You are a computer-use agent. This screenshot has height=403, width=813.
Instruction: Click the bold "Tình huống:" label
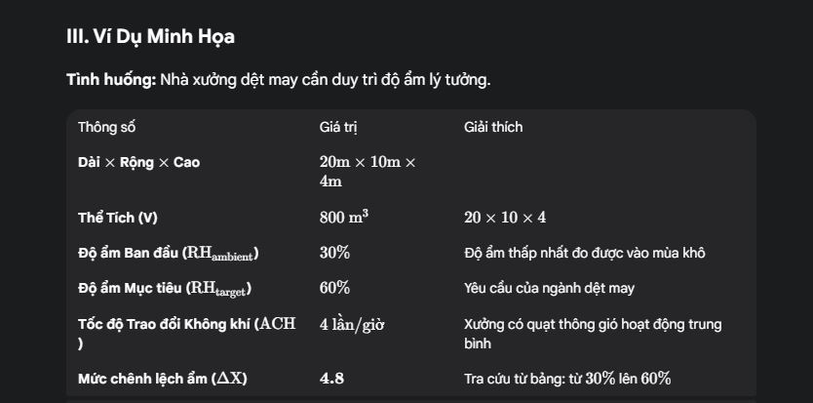(110, 79)
